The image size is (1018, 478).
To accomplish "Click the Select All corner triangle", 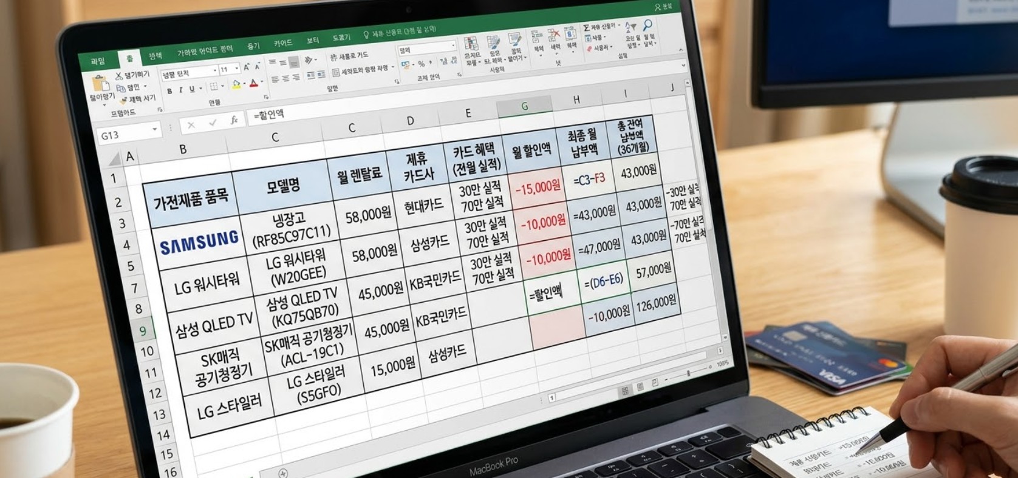I will pyautogui.click(x=113, y=160).
